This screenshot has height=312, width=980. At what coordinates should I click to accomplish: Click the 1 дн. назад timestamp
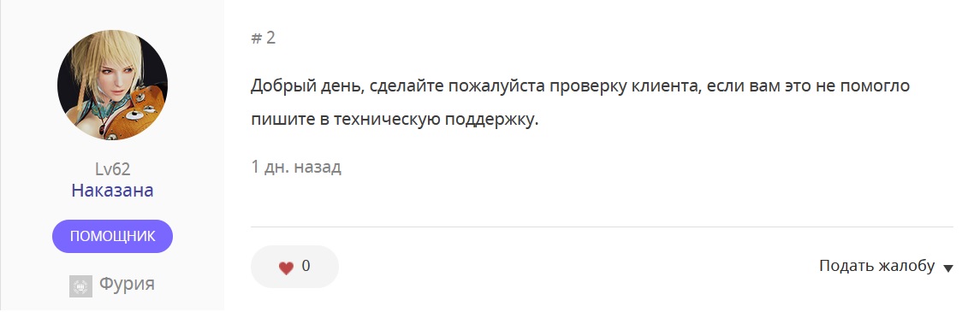click(296, 168)
